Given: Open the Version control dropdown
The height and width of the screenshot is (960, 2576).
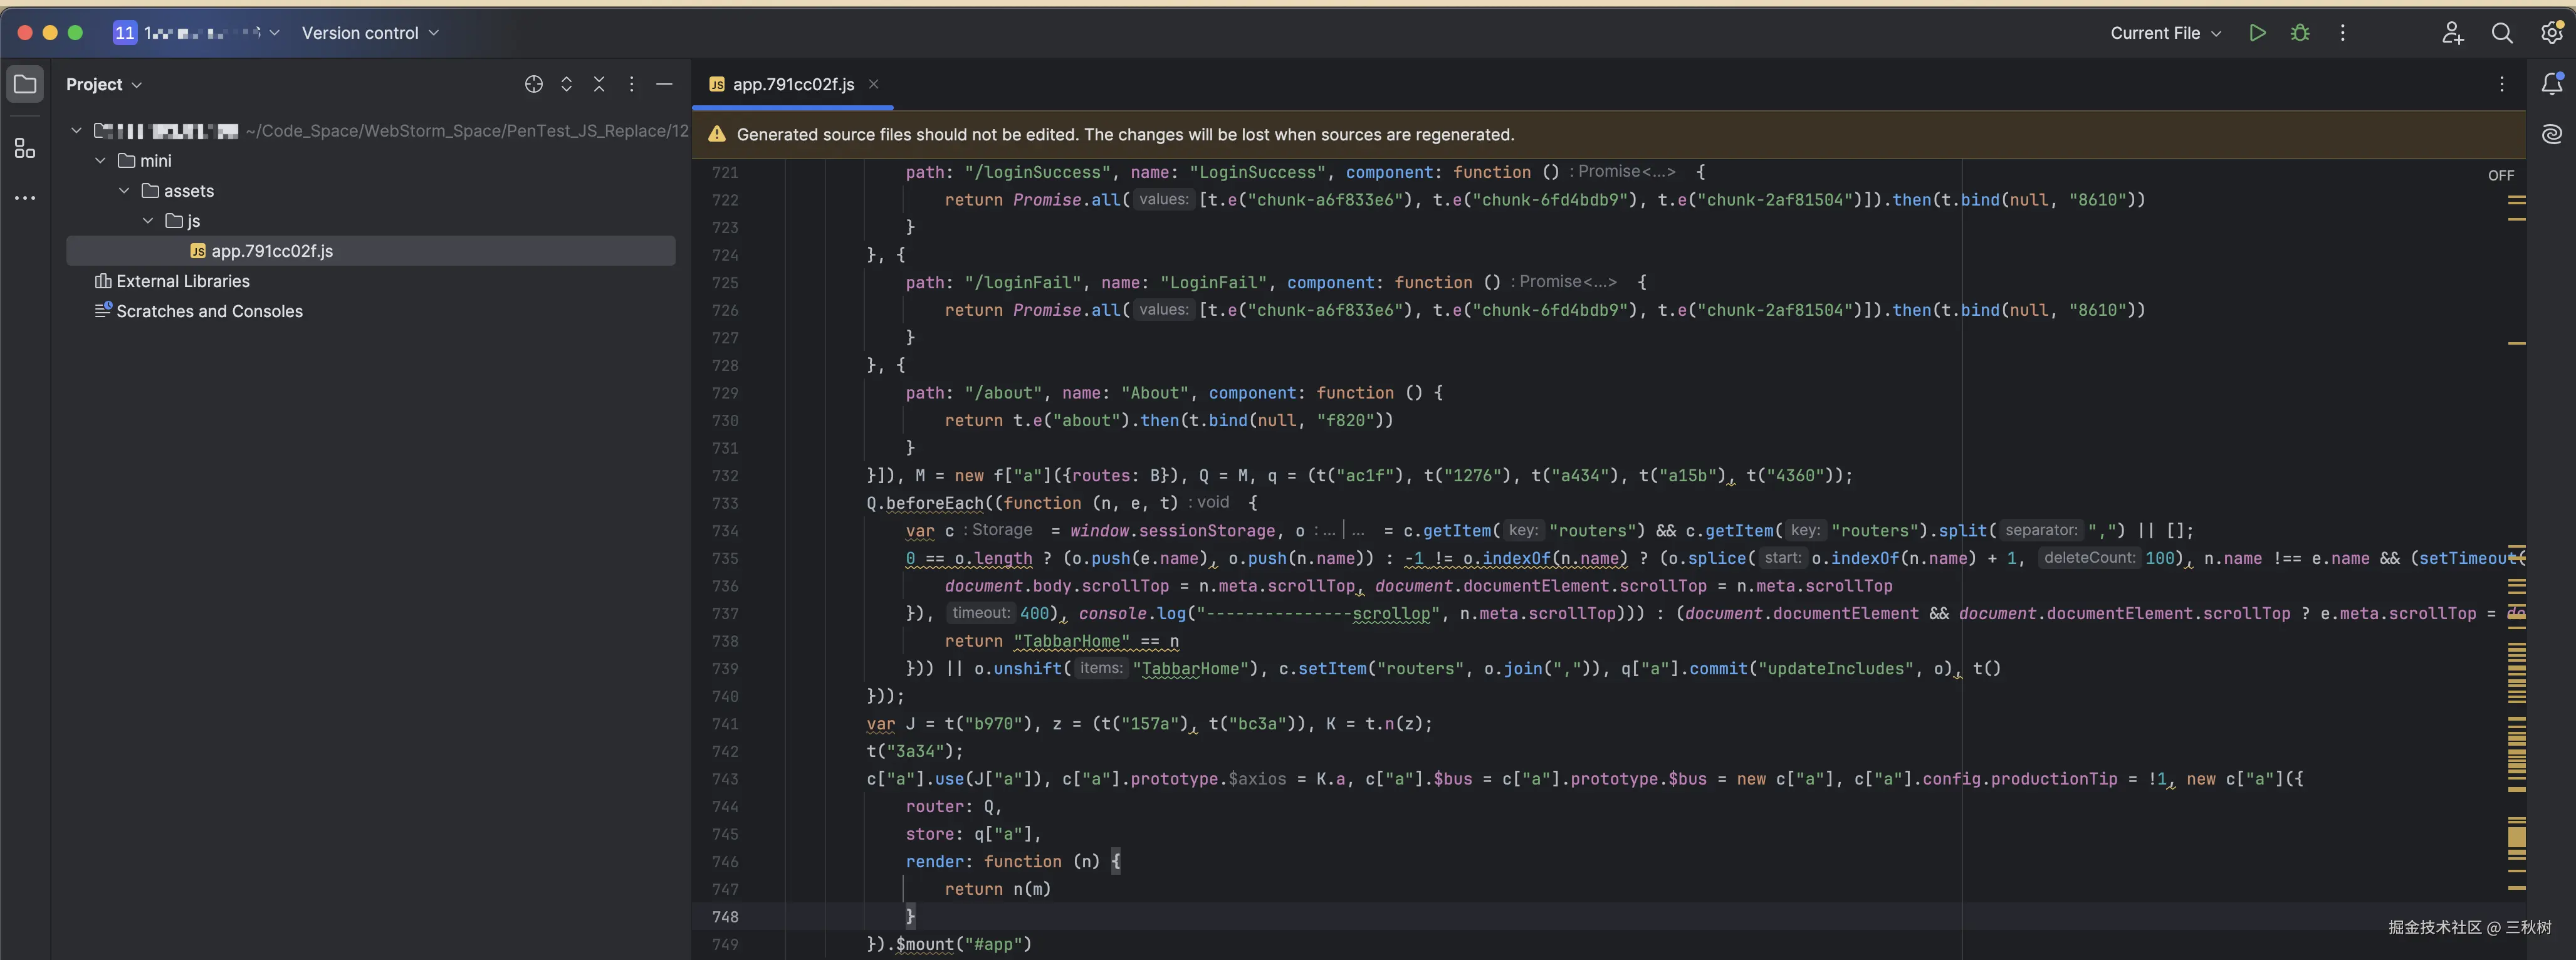Looking at the screenshot, I should point(370,33).
